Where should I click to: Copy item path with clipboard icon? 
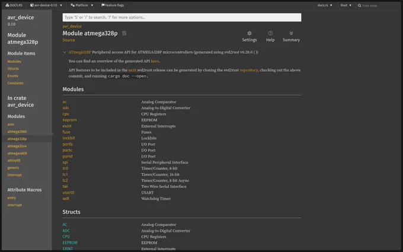click(x=124, y=33)
